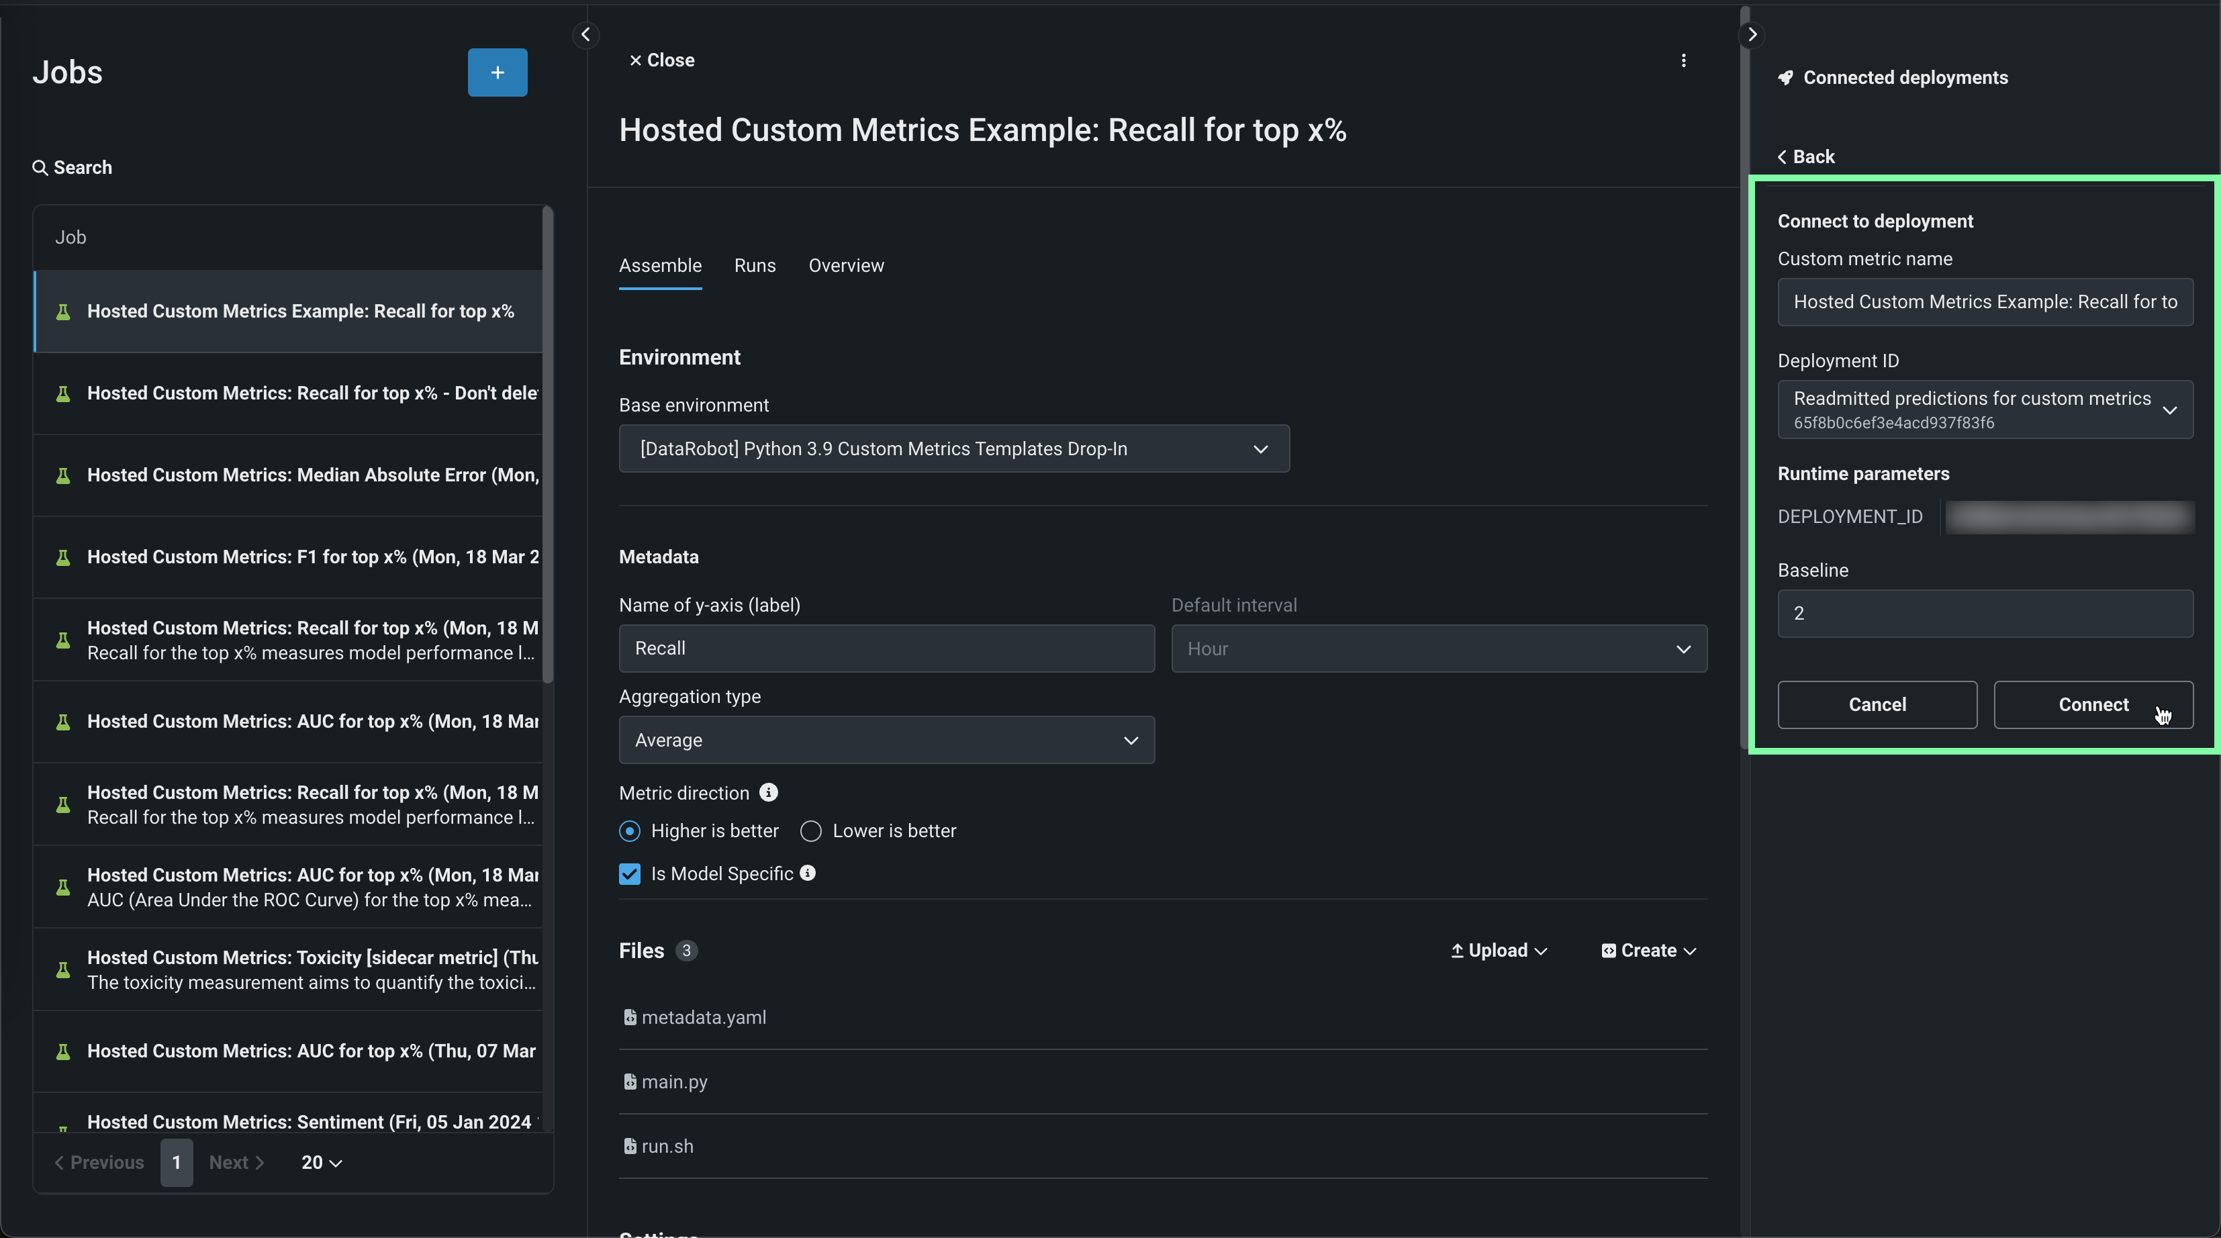This screenshot has height=1238, width=2221.
Task: Uncheck the Is Model Specific checkbox
Action: [x=629, y=874]
